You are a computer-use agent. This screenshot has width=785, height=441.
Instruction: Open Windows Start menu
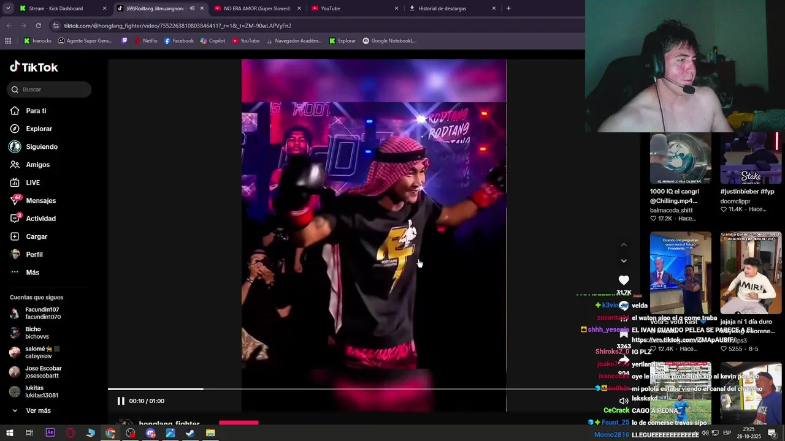[9, 433]
